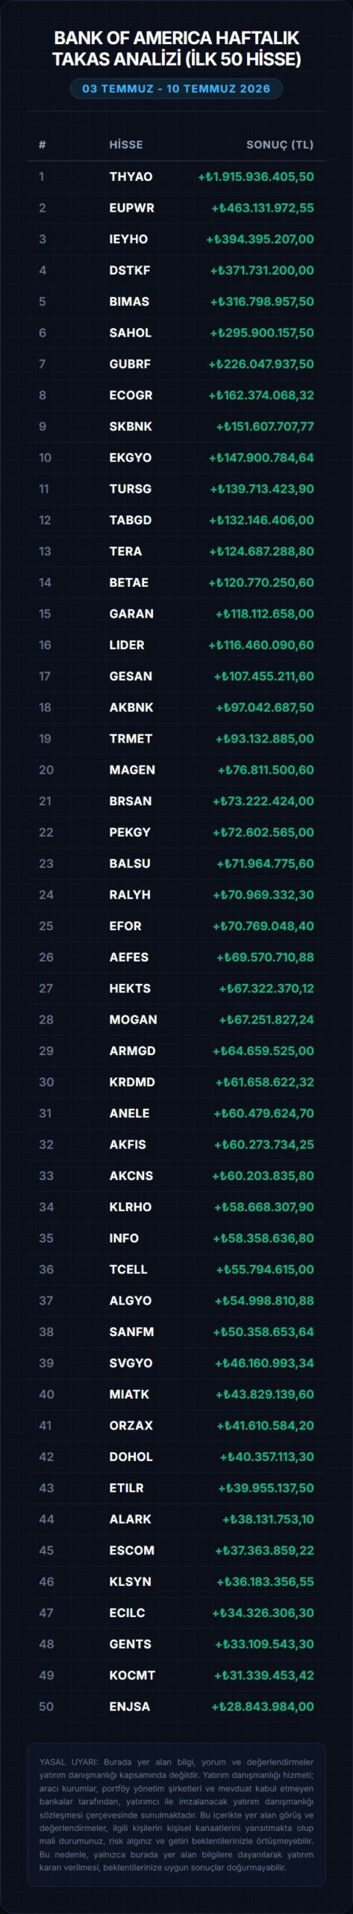Select the EFOR ticker
This screenshot has height=1914, width=353.
(x=125, y=926)
